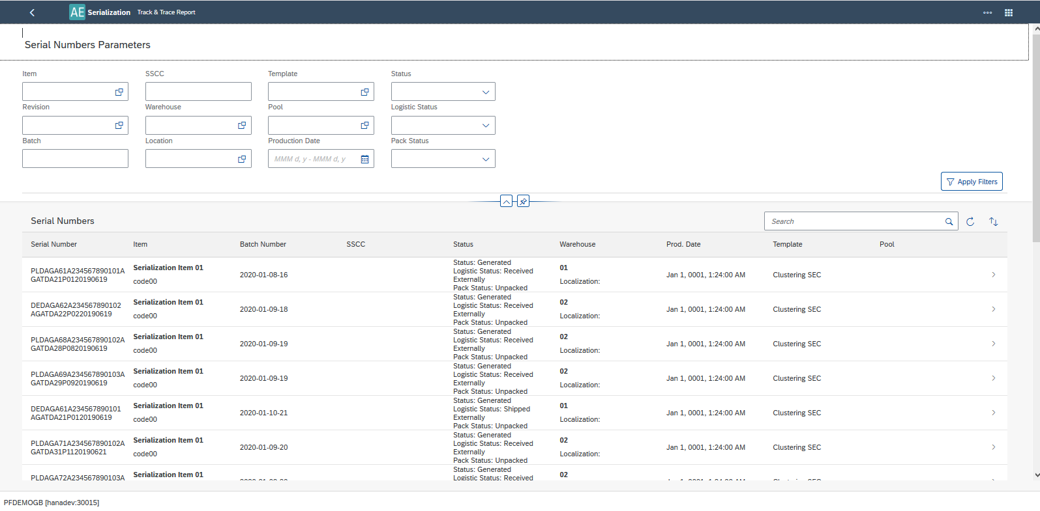
Task: Open the three-dots overflow menu
Action: (987, 12)
